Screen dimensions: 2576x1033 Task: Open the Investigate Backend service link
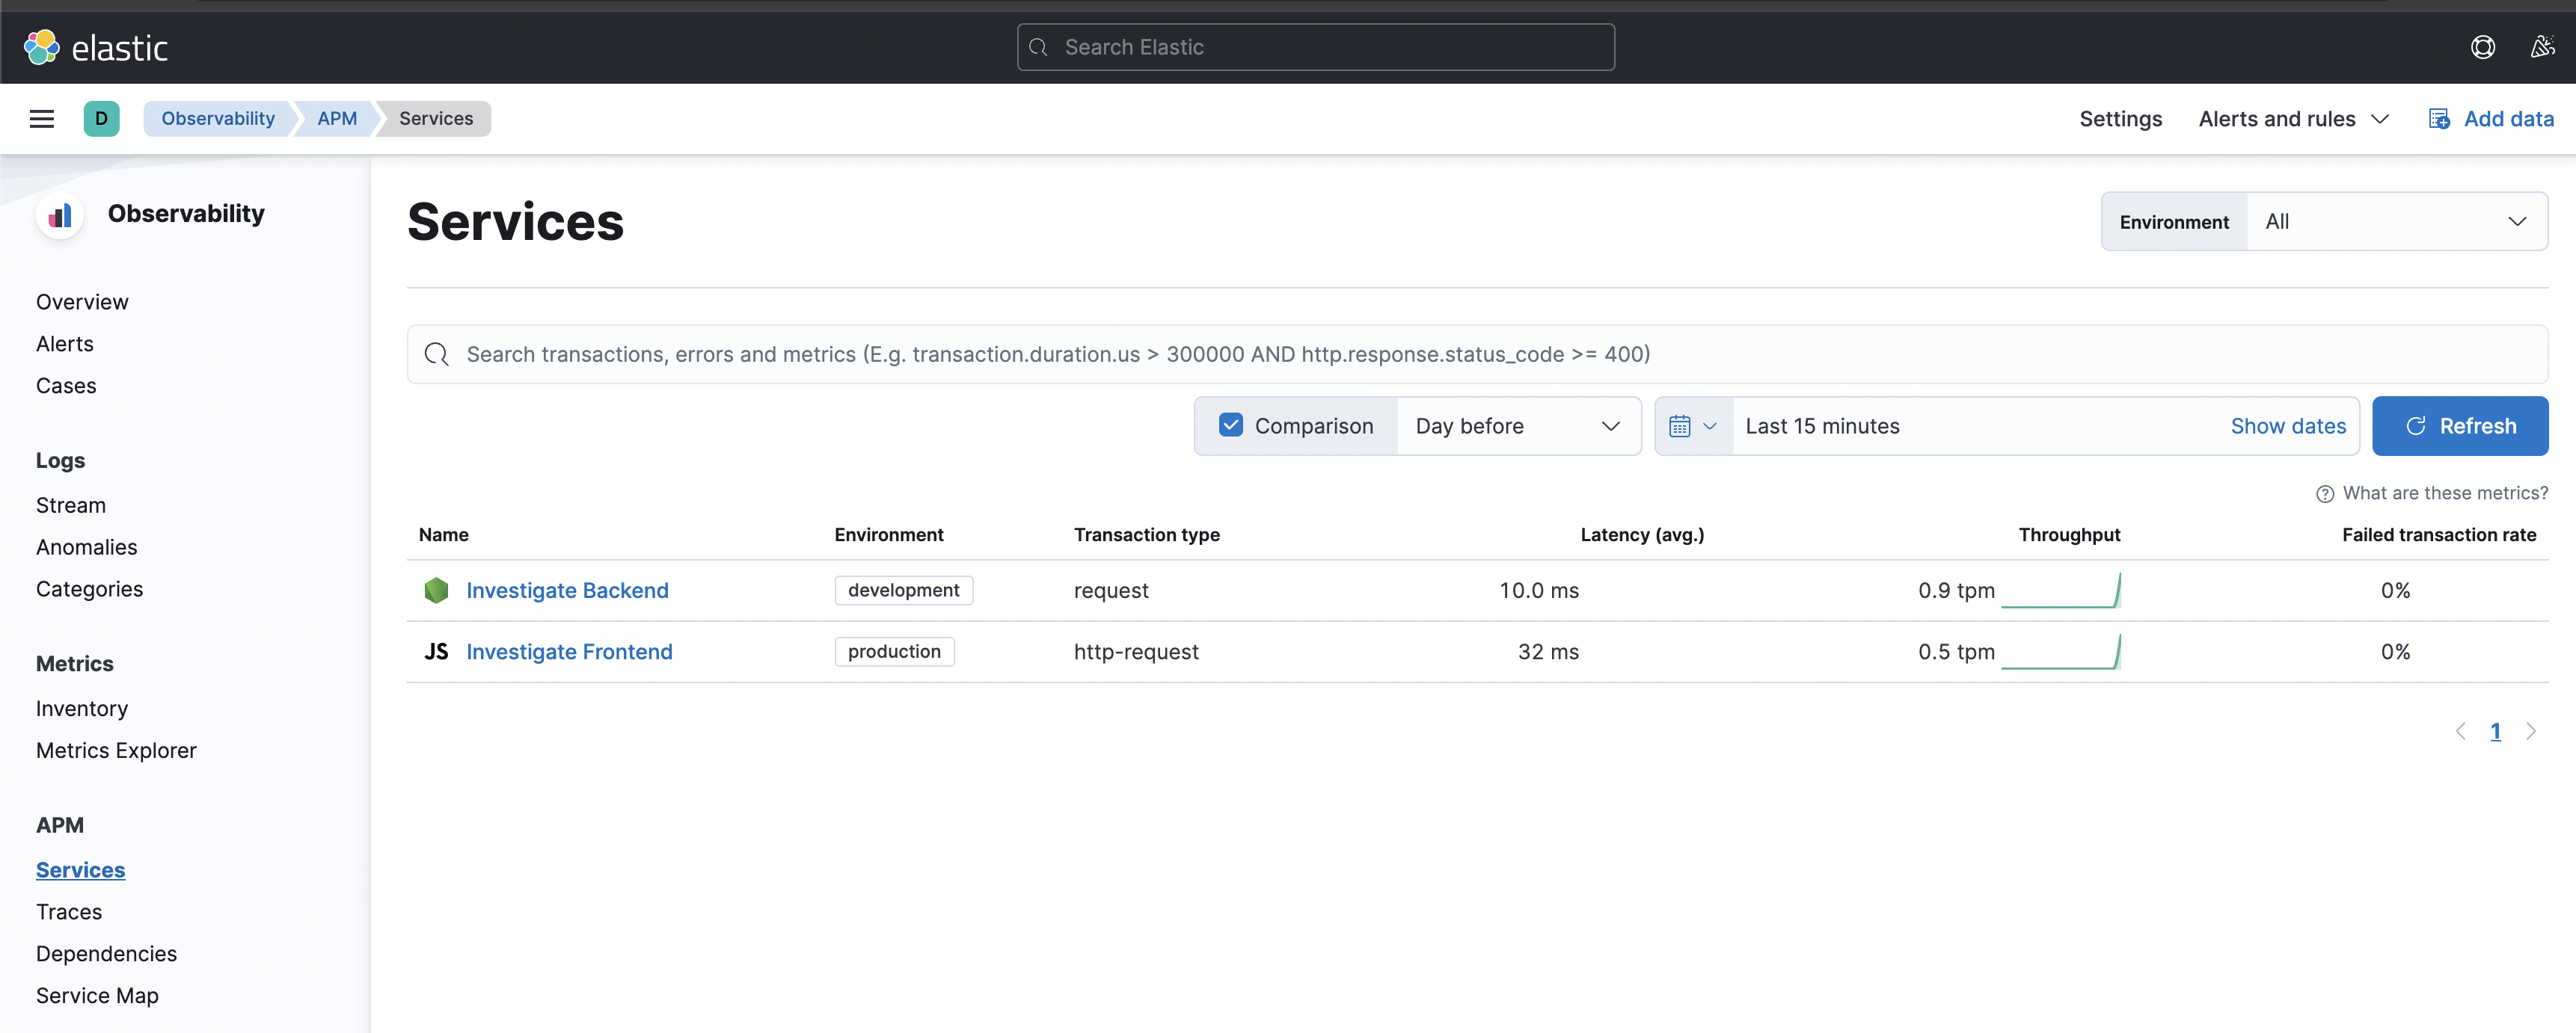tap(568, 590)
